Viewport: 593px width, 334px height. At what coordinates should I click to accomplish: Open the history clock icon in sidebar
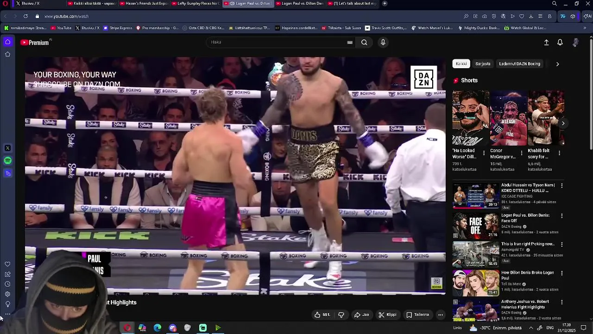click(x=7, y=284)
